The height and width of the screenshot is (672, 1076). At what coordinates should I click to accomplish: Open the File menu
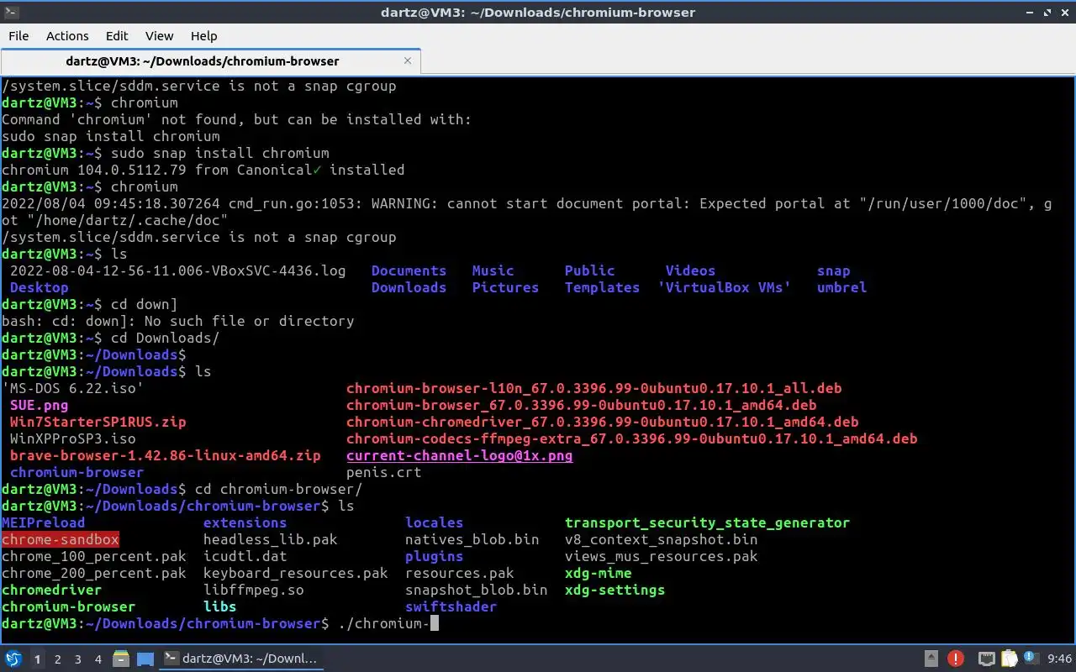(x=18, y=36)
